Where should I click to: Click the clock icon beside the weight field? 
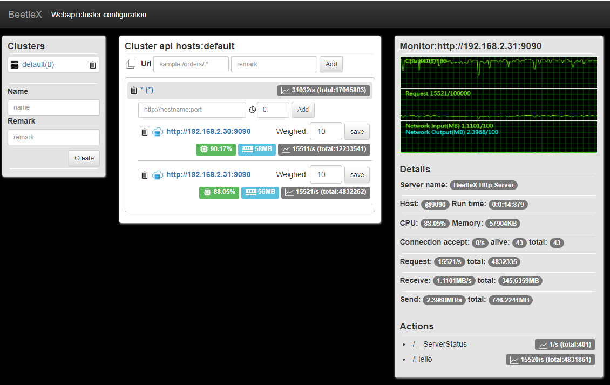[x=253, y=110]
